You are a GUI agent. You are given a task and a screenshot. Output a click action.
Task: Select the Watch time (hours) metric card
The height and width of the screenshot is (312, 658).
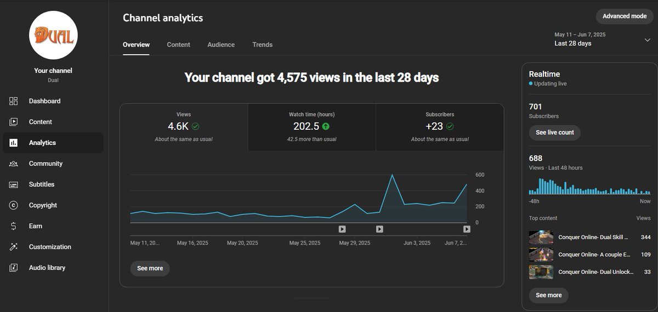coord(311,127)
